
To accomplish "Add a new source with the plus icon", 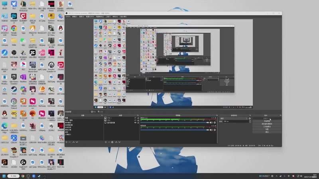I will [106, 142].
